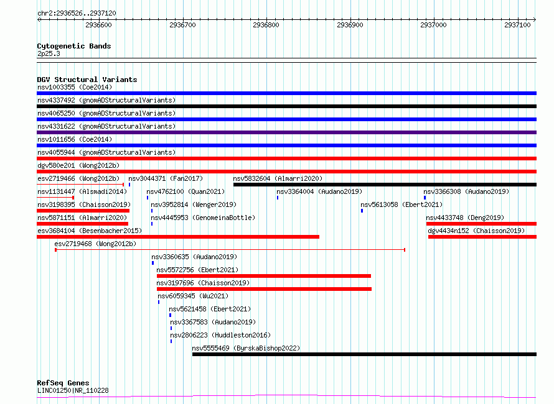Open nsv3366308 (Audano2019) variant
Screen dimensions: 554x404
(x=466, y=191)
